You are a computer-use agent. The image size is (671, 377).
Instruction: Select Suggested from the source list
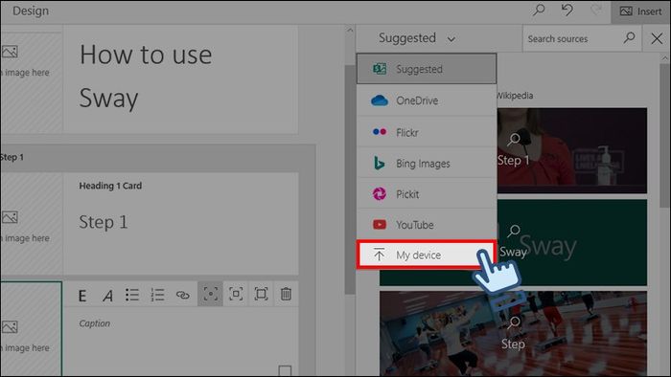[427, 69]
